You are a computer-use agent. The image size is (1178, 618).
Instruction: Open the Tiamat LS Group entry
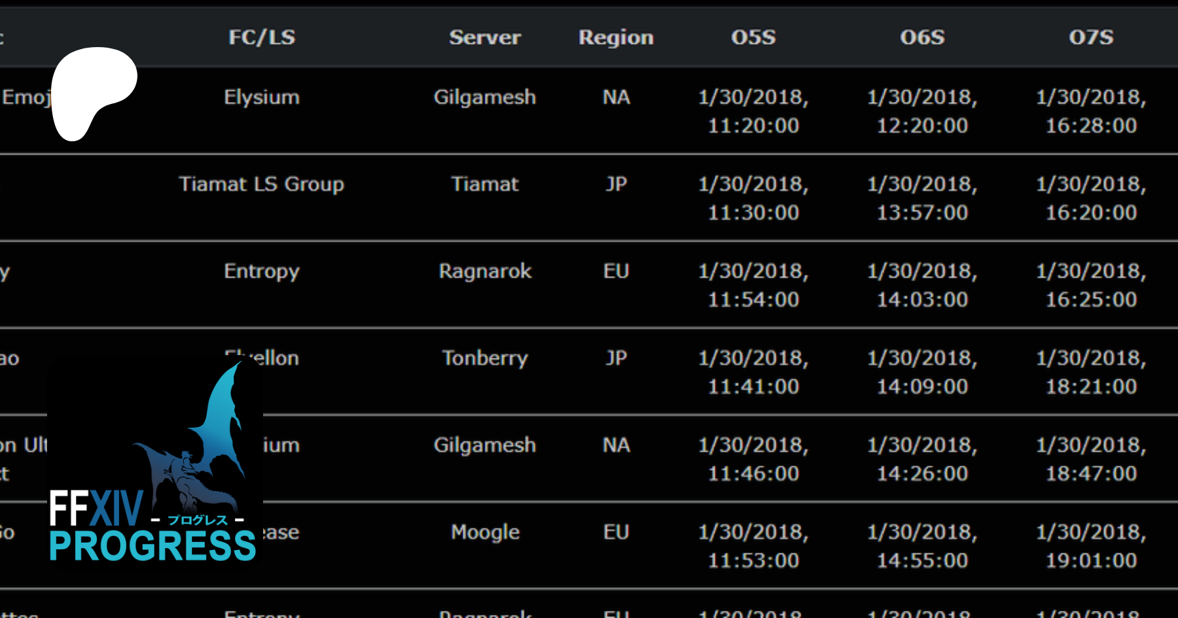click(262, 184)
